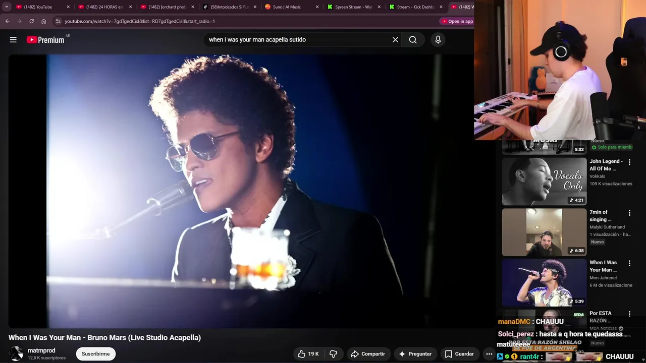Ask about video with Preguntar button

click(415, 354)
